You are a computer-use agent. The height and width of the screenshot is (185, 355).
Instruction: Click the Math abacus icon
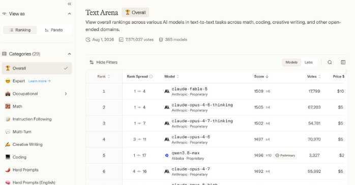click(8, 106)
